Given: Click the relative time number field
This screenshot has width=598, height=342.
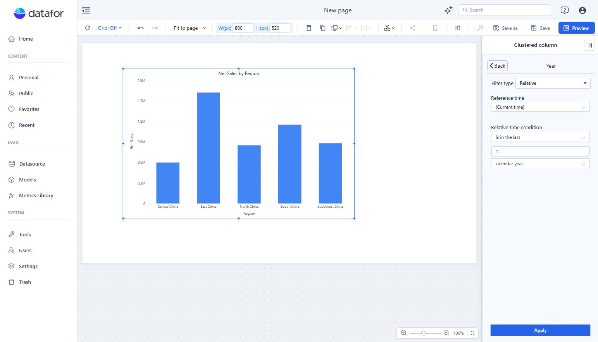Looking at the screenshot, I should (540, 151).
